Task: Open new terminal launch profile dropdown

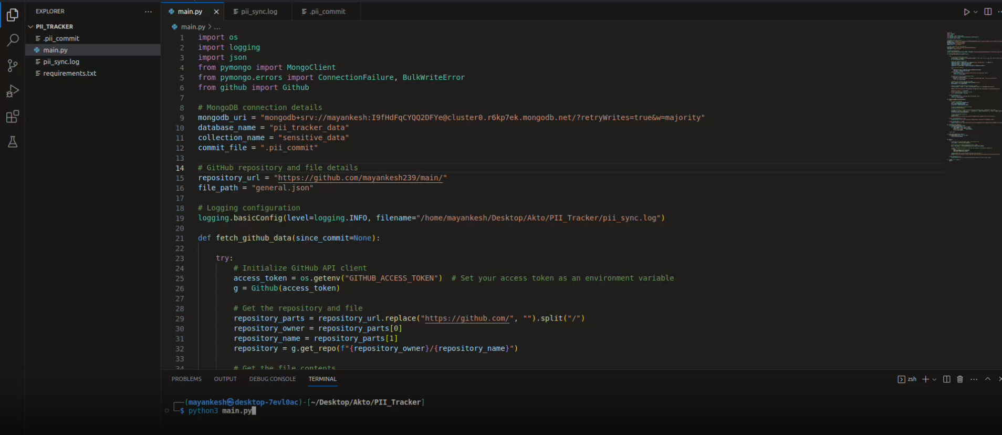Action: (934, 379)
